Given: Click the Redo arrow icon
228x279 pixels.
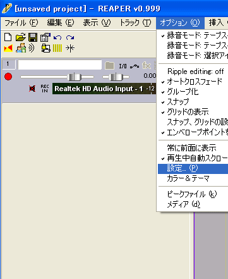Looking at the screenshot, I should [x=70, y=37].
